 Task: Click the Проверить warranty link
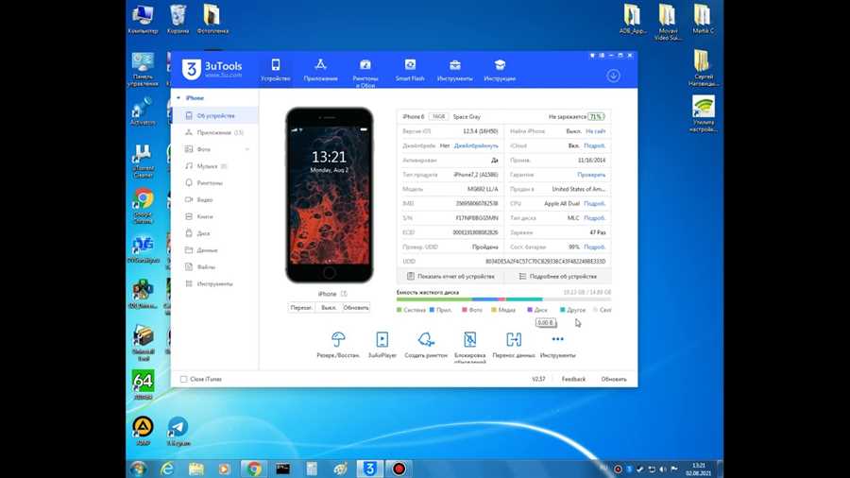(591, 175)
